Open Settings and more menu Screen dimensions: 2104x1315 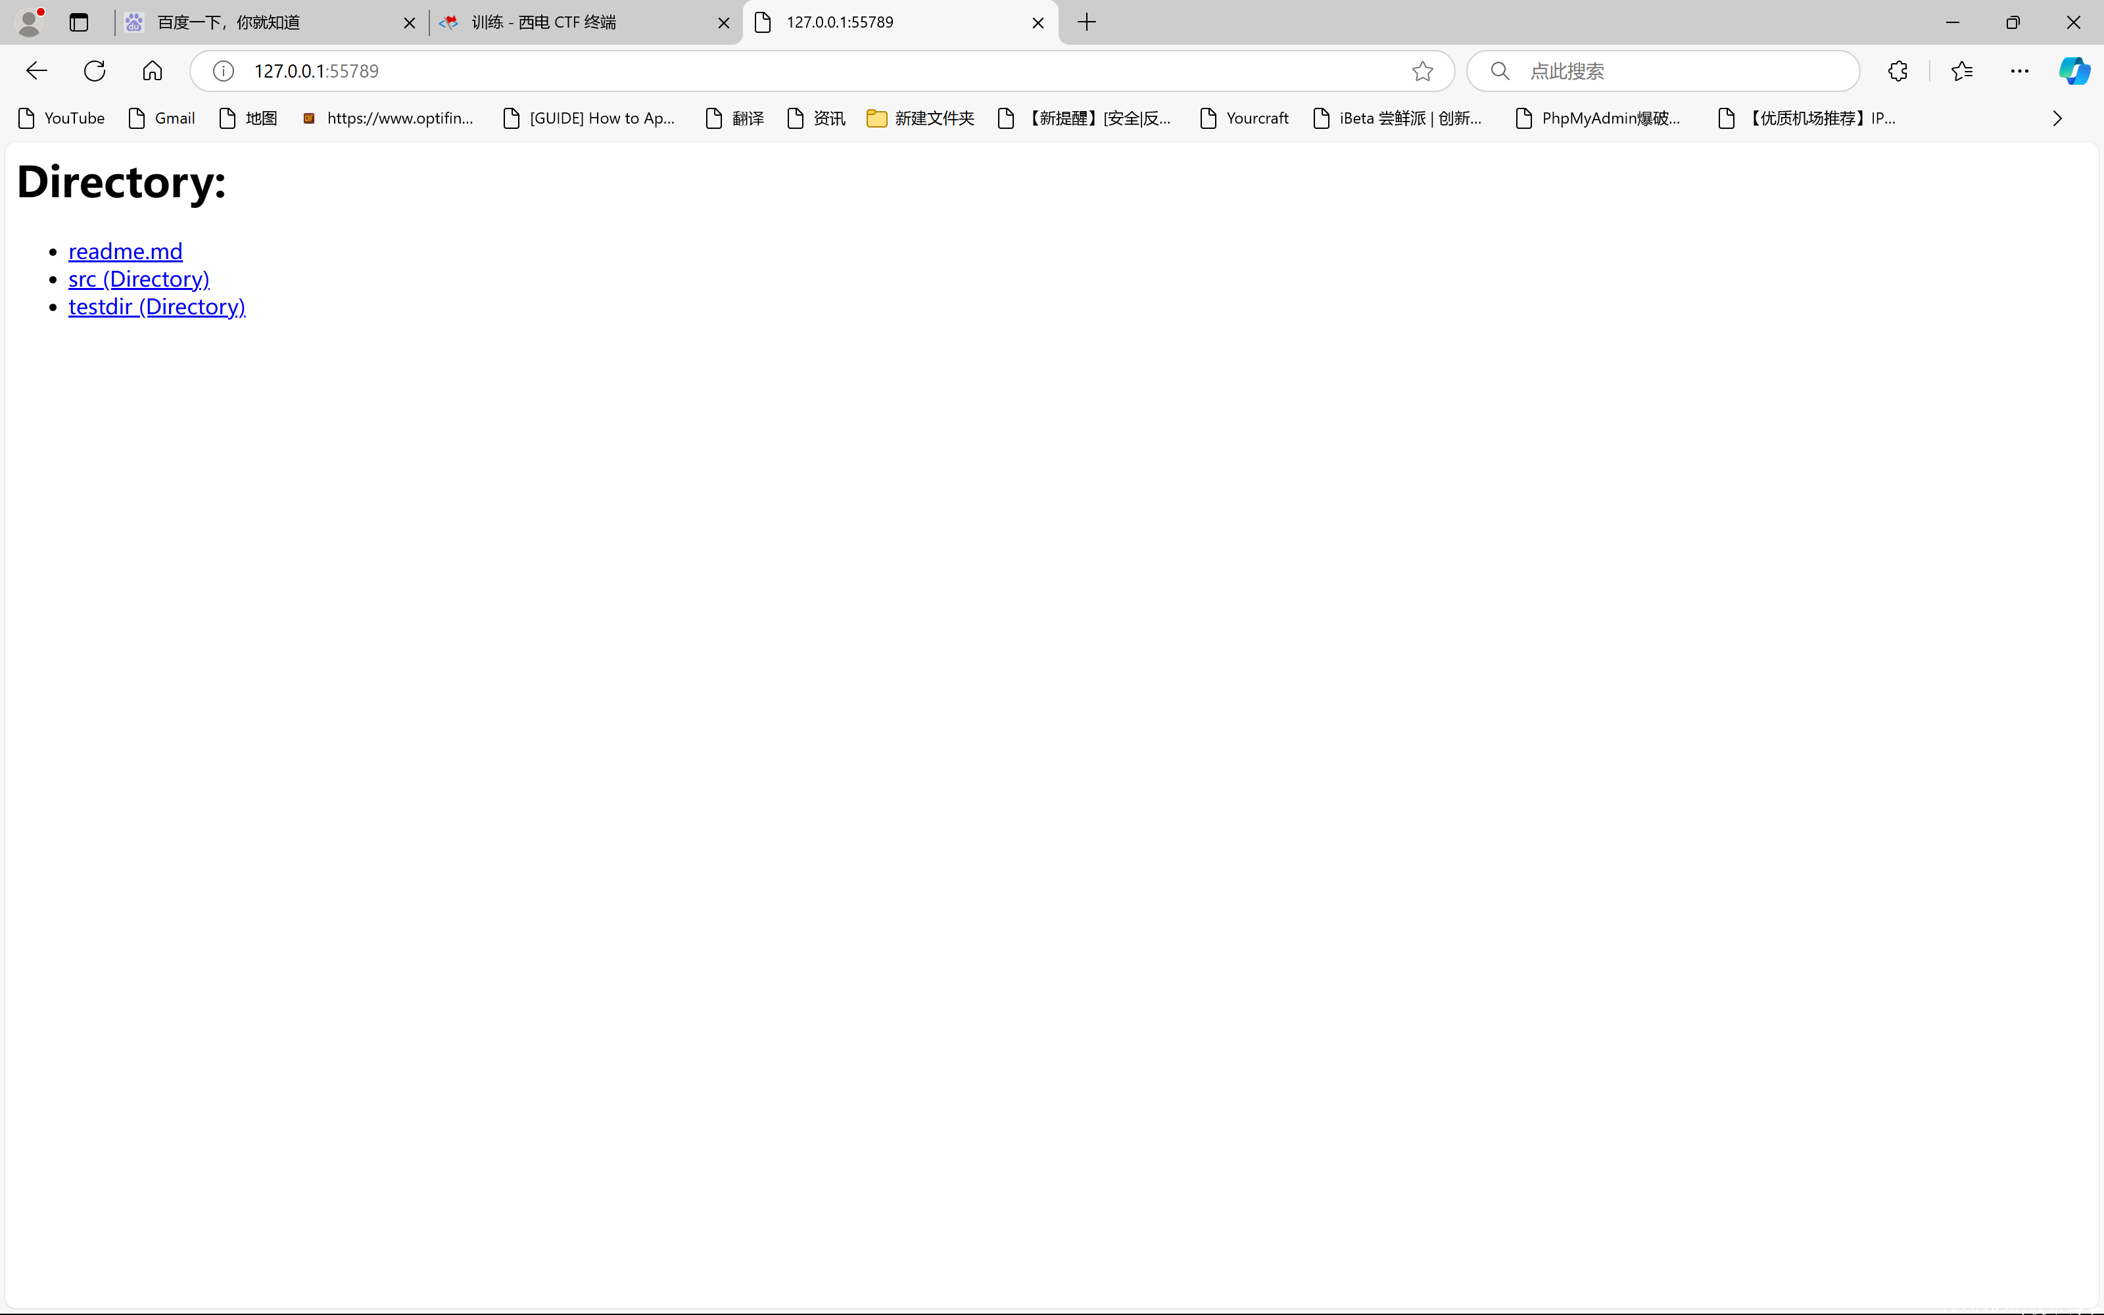(x=2020, y=70)
